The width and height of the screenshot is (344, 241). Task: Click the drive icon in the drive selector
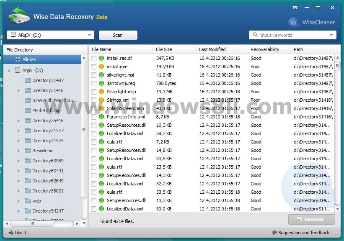coord(13,35)
